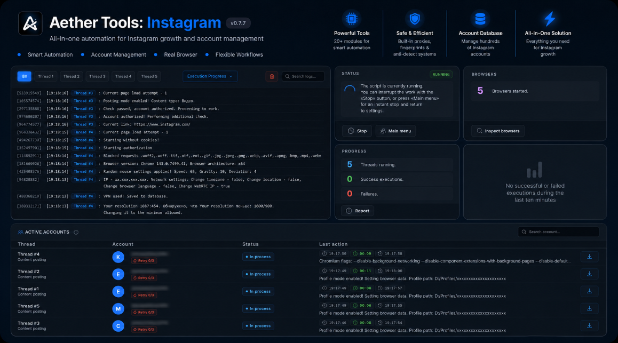Open the Execution Progress dropdown
Image resolution: width=618 pixels, height=343 pixels.
[x=210, y=76]
